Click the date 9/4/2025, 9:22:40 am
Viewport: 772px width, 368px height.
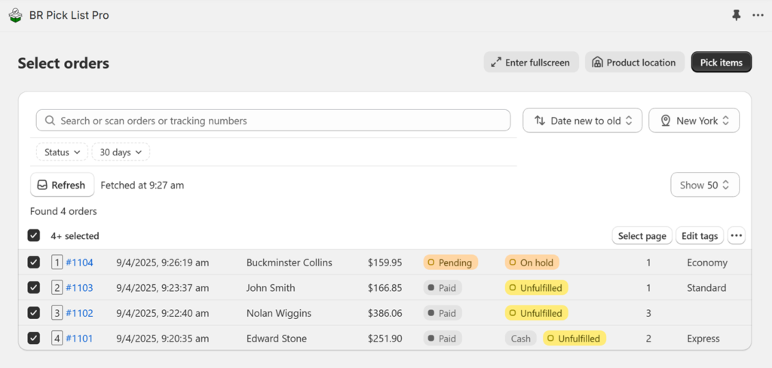(163, 313)
